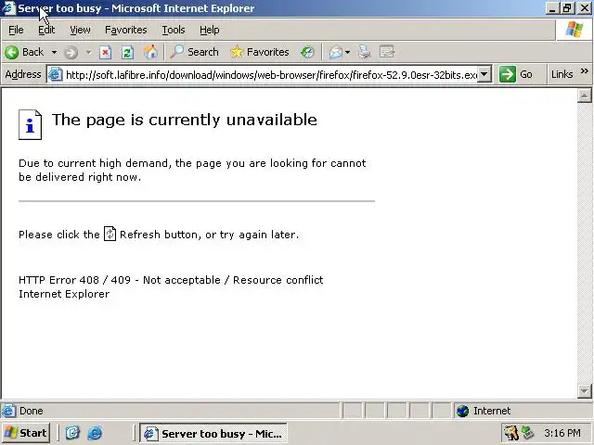Viewport: 594px width, 445px height.
Task: Open the View menu
Action: [80, 30]
